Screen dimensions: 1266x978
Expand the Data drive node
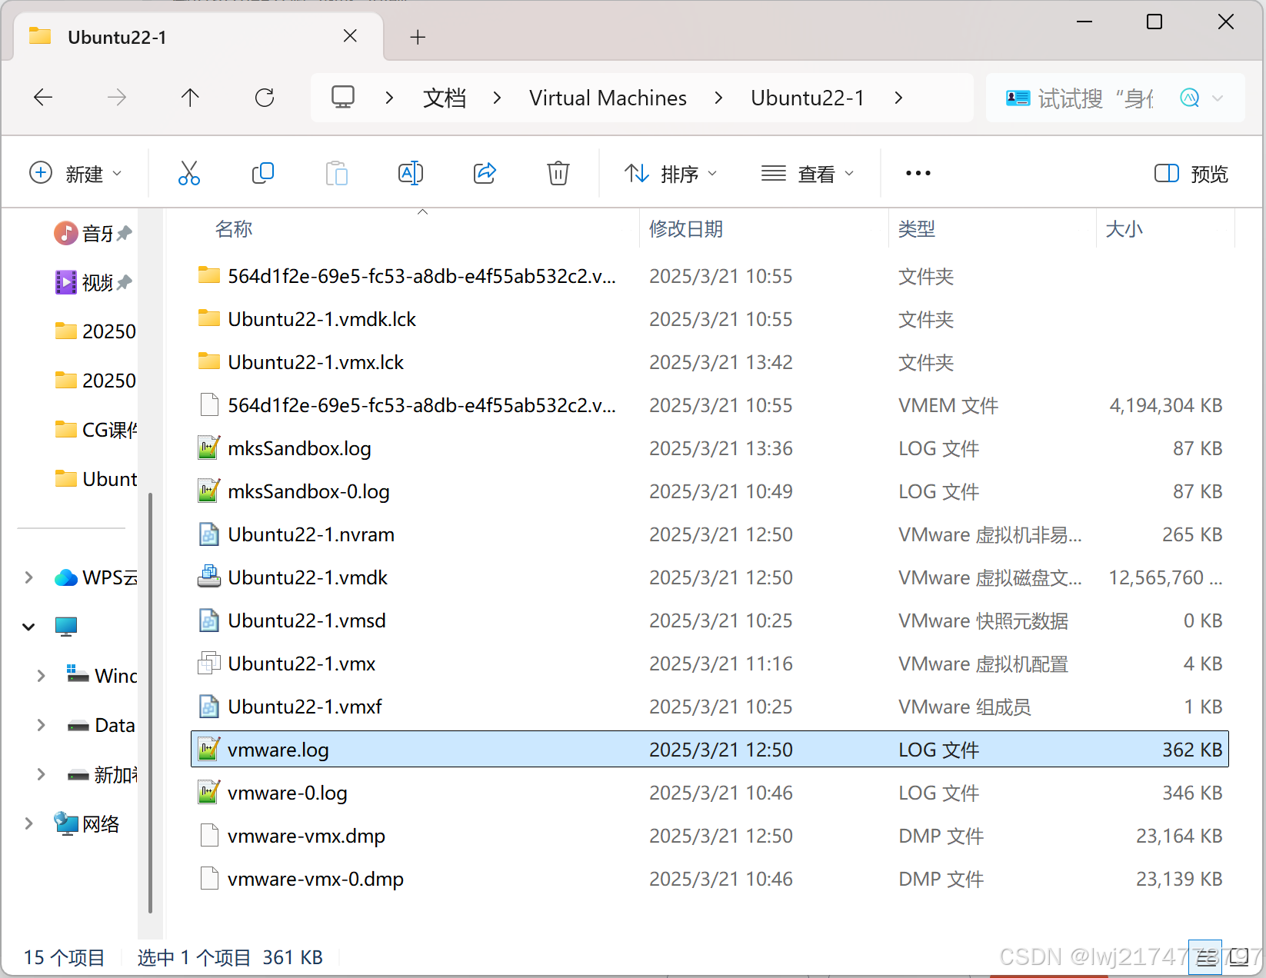41,725
